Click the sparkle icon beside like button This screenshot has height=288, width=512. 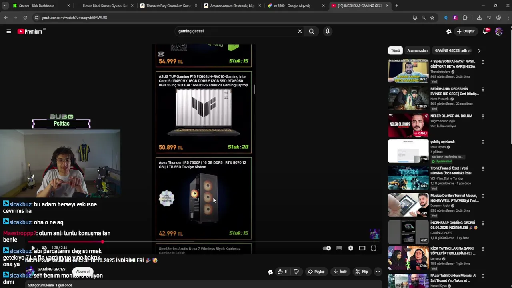click(x=270, y=272)
